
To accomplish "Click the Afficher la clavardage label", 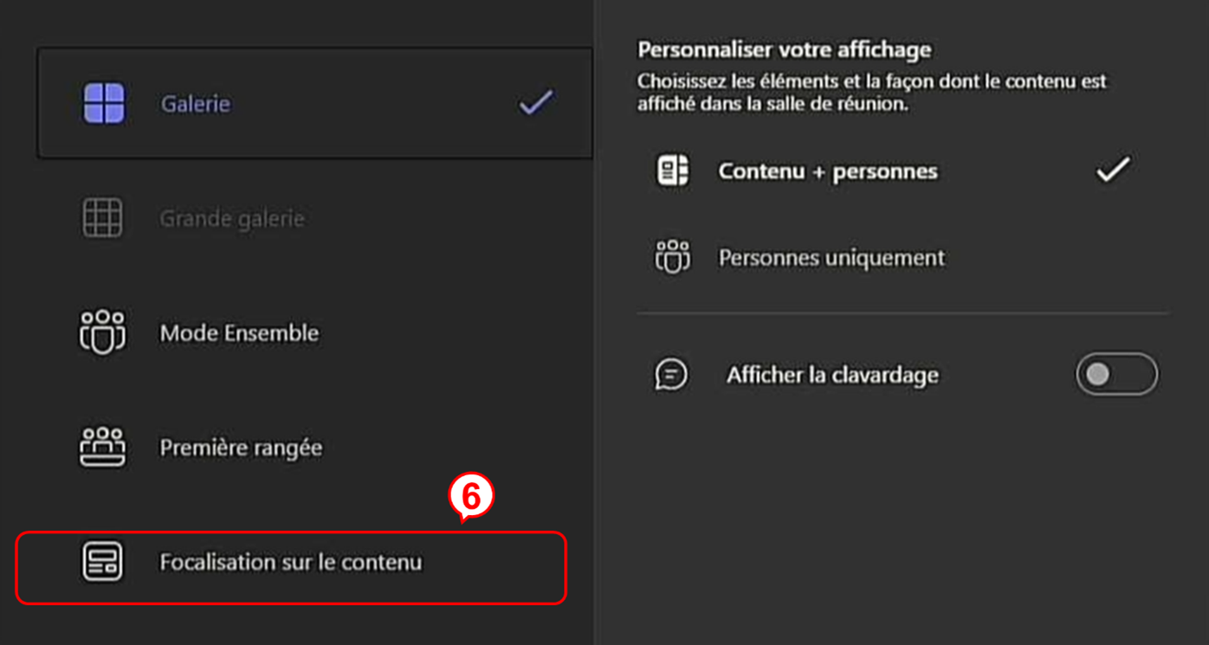I will tap(832, 375).
